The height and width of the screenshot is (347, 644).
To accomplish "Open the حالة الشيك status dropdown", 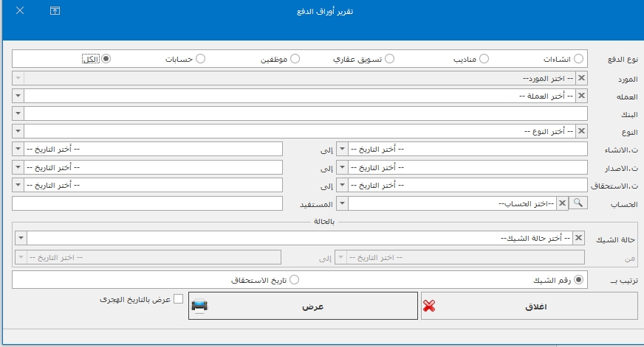I will click(x=20, y=238).
